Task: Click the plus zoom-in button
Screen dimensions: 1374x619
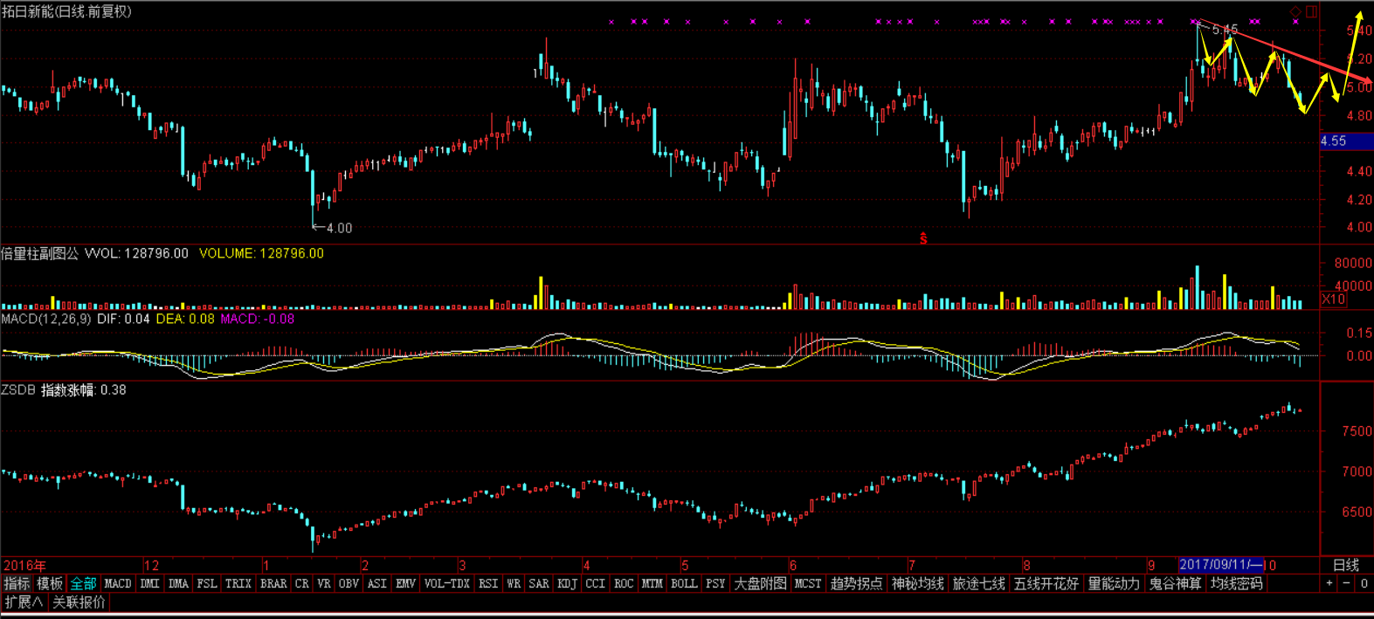Action: point(1329,583)
